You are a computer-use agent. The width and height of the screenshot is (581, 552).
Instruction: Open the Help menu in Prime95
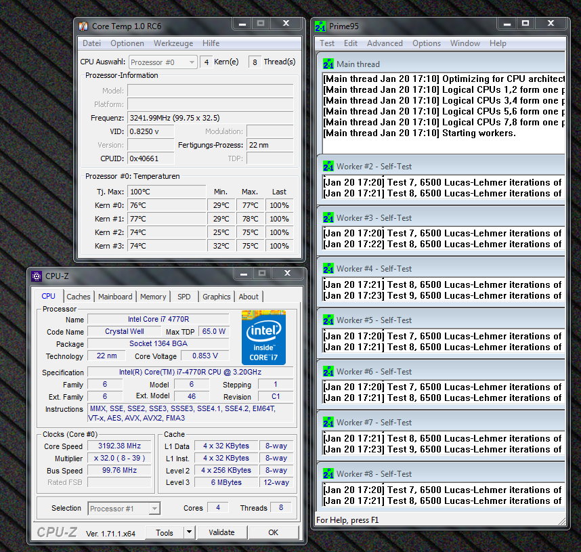click(x=498, y=43)
